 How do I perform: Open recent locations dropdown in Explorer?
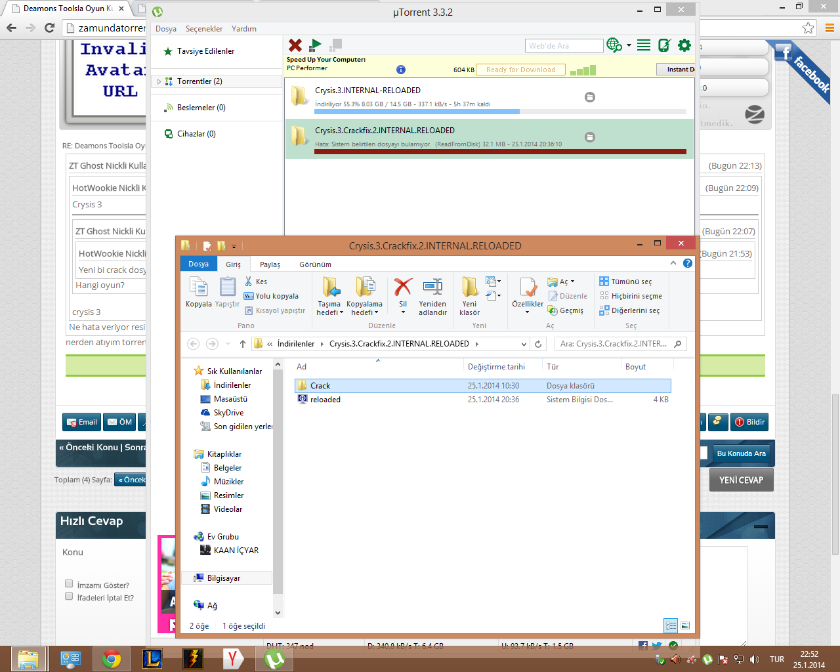[x=228, y=344]
